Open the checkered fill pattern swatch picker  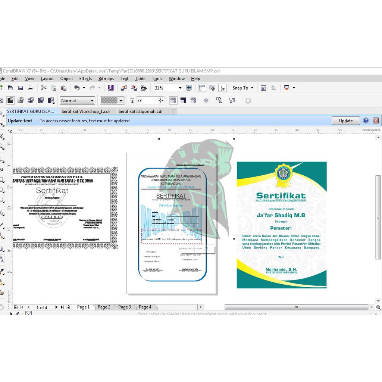coord(120,100)
